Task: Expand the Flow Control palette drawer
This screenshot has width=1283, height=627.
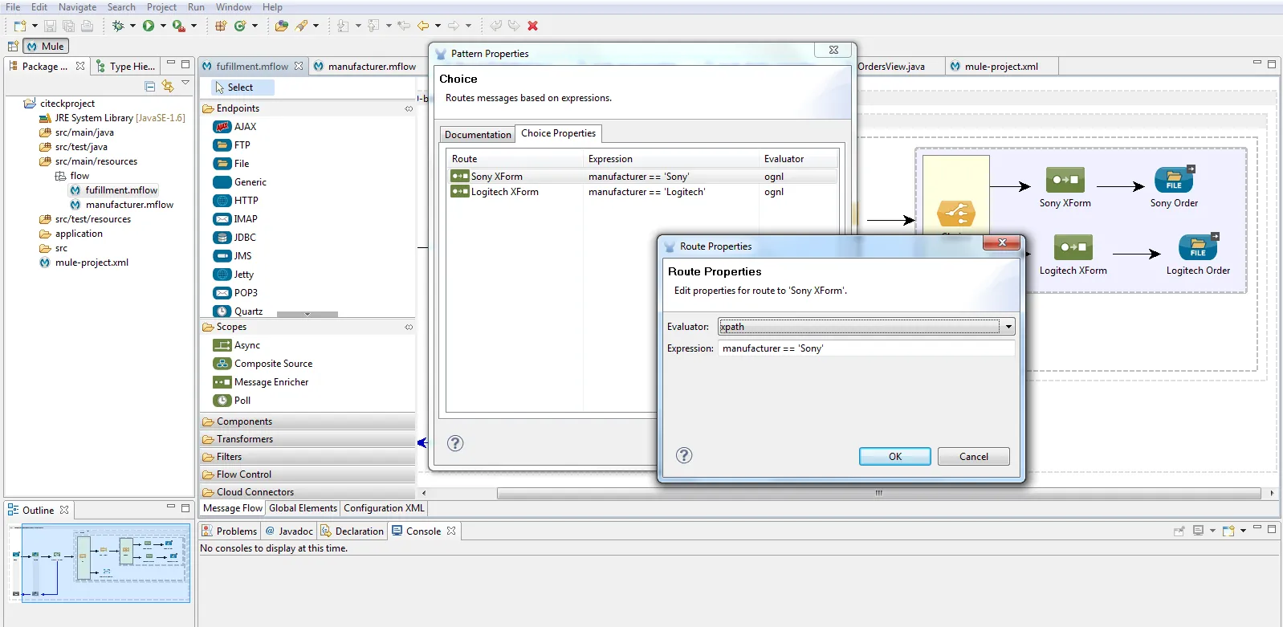Action: 308,474
